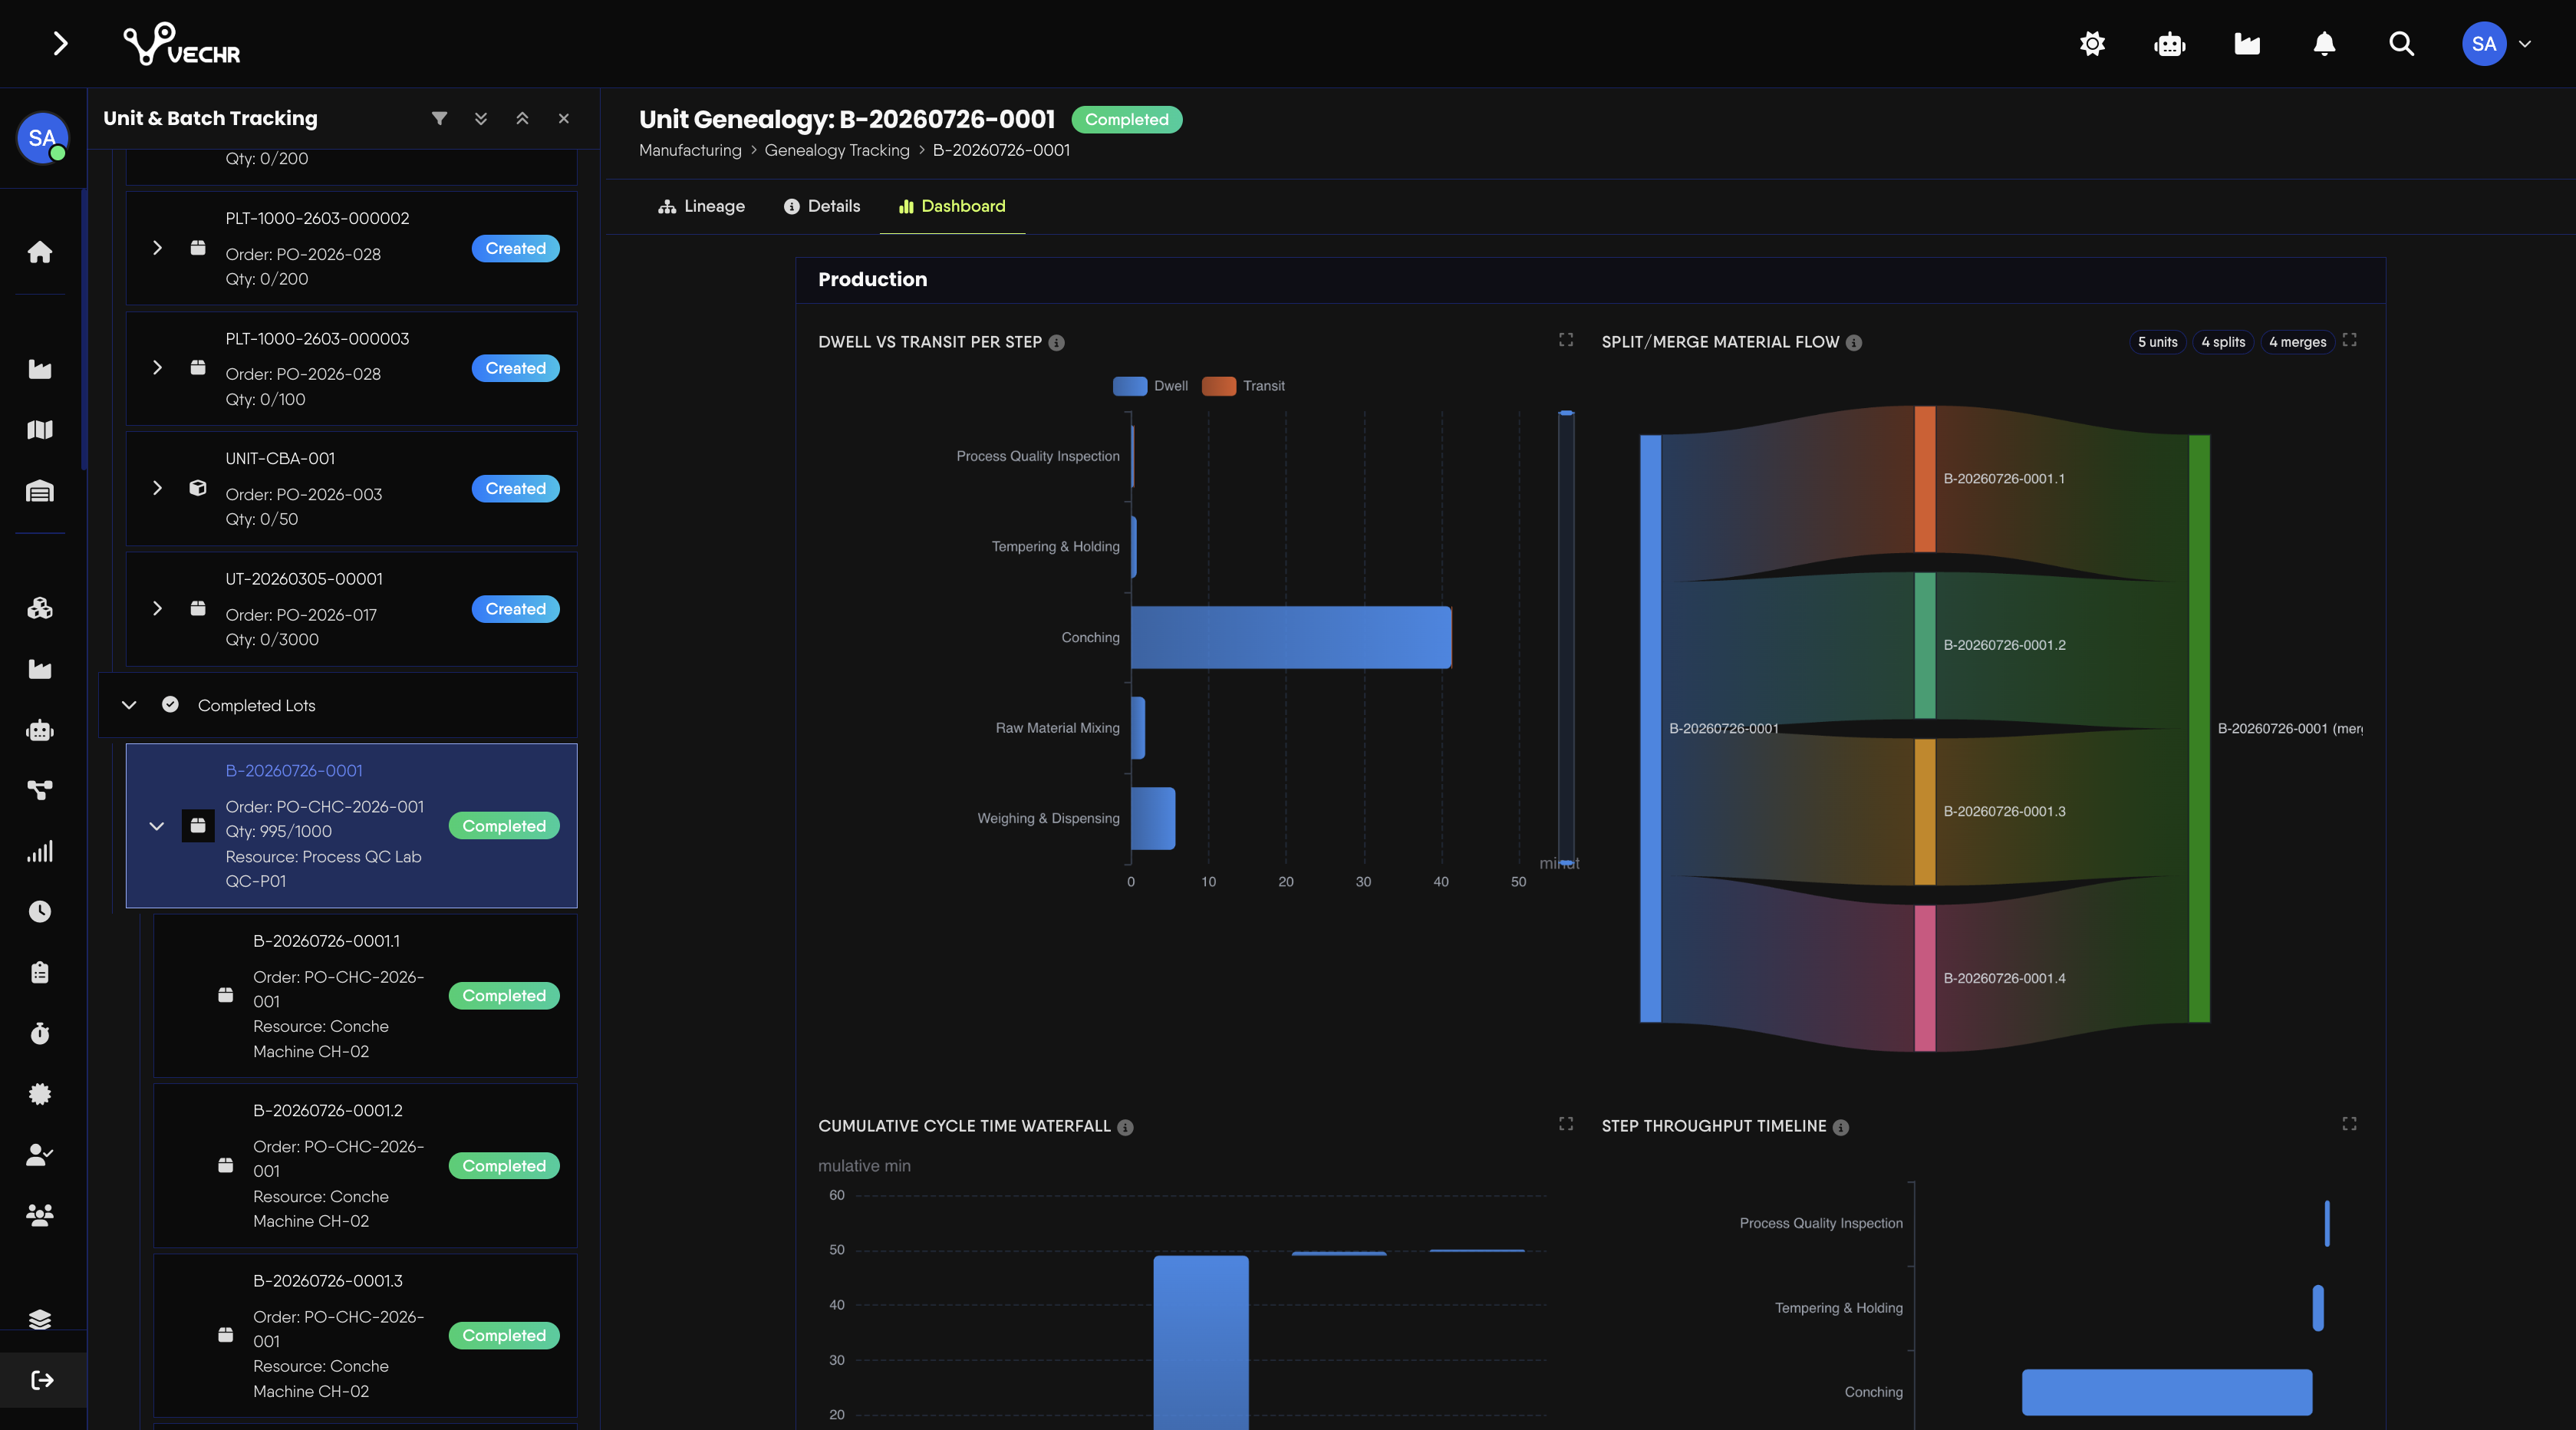The width and height of the screenshot is (2576, 1430).
Task: Fullscreen the Dwell vs Transit chart
Action: [1566, 340]
